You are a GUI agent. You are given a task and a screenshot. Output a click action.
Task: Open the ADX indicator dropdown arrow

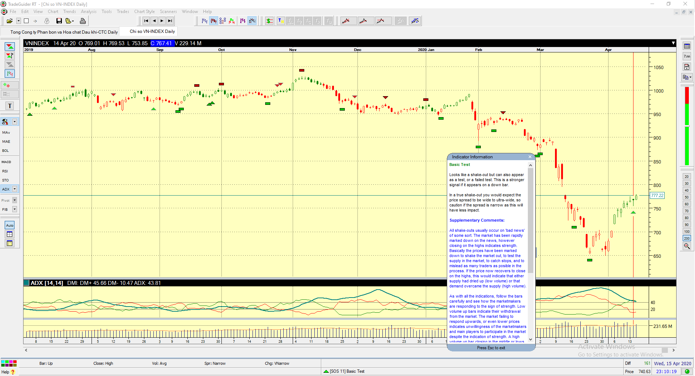14,189
